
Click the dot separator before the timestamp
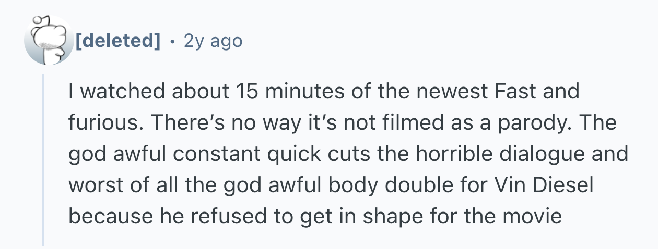(172, 40)
